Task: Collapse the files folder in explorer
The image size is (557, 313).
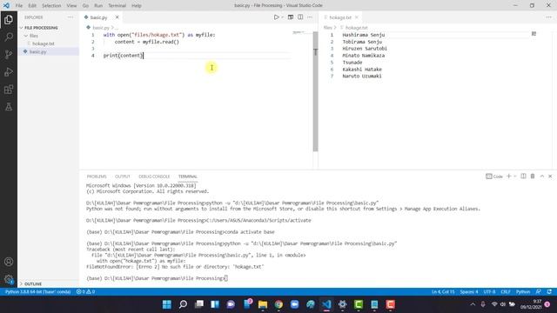Action: pyautogui.click(x=34, y=36)
